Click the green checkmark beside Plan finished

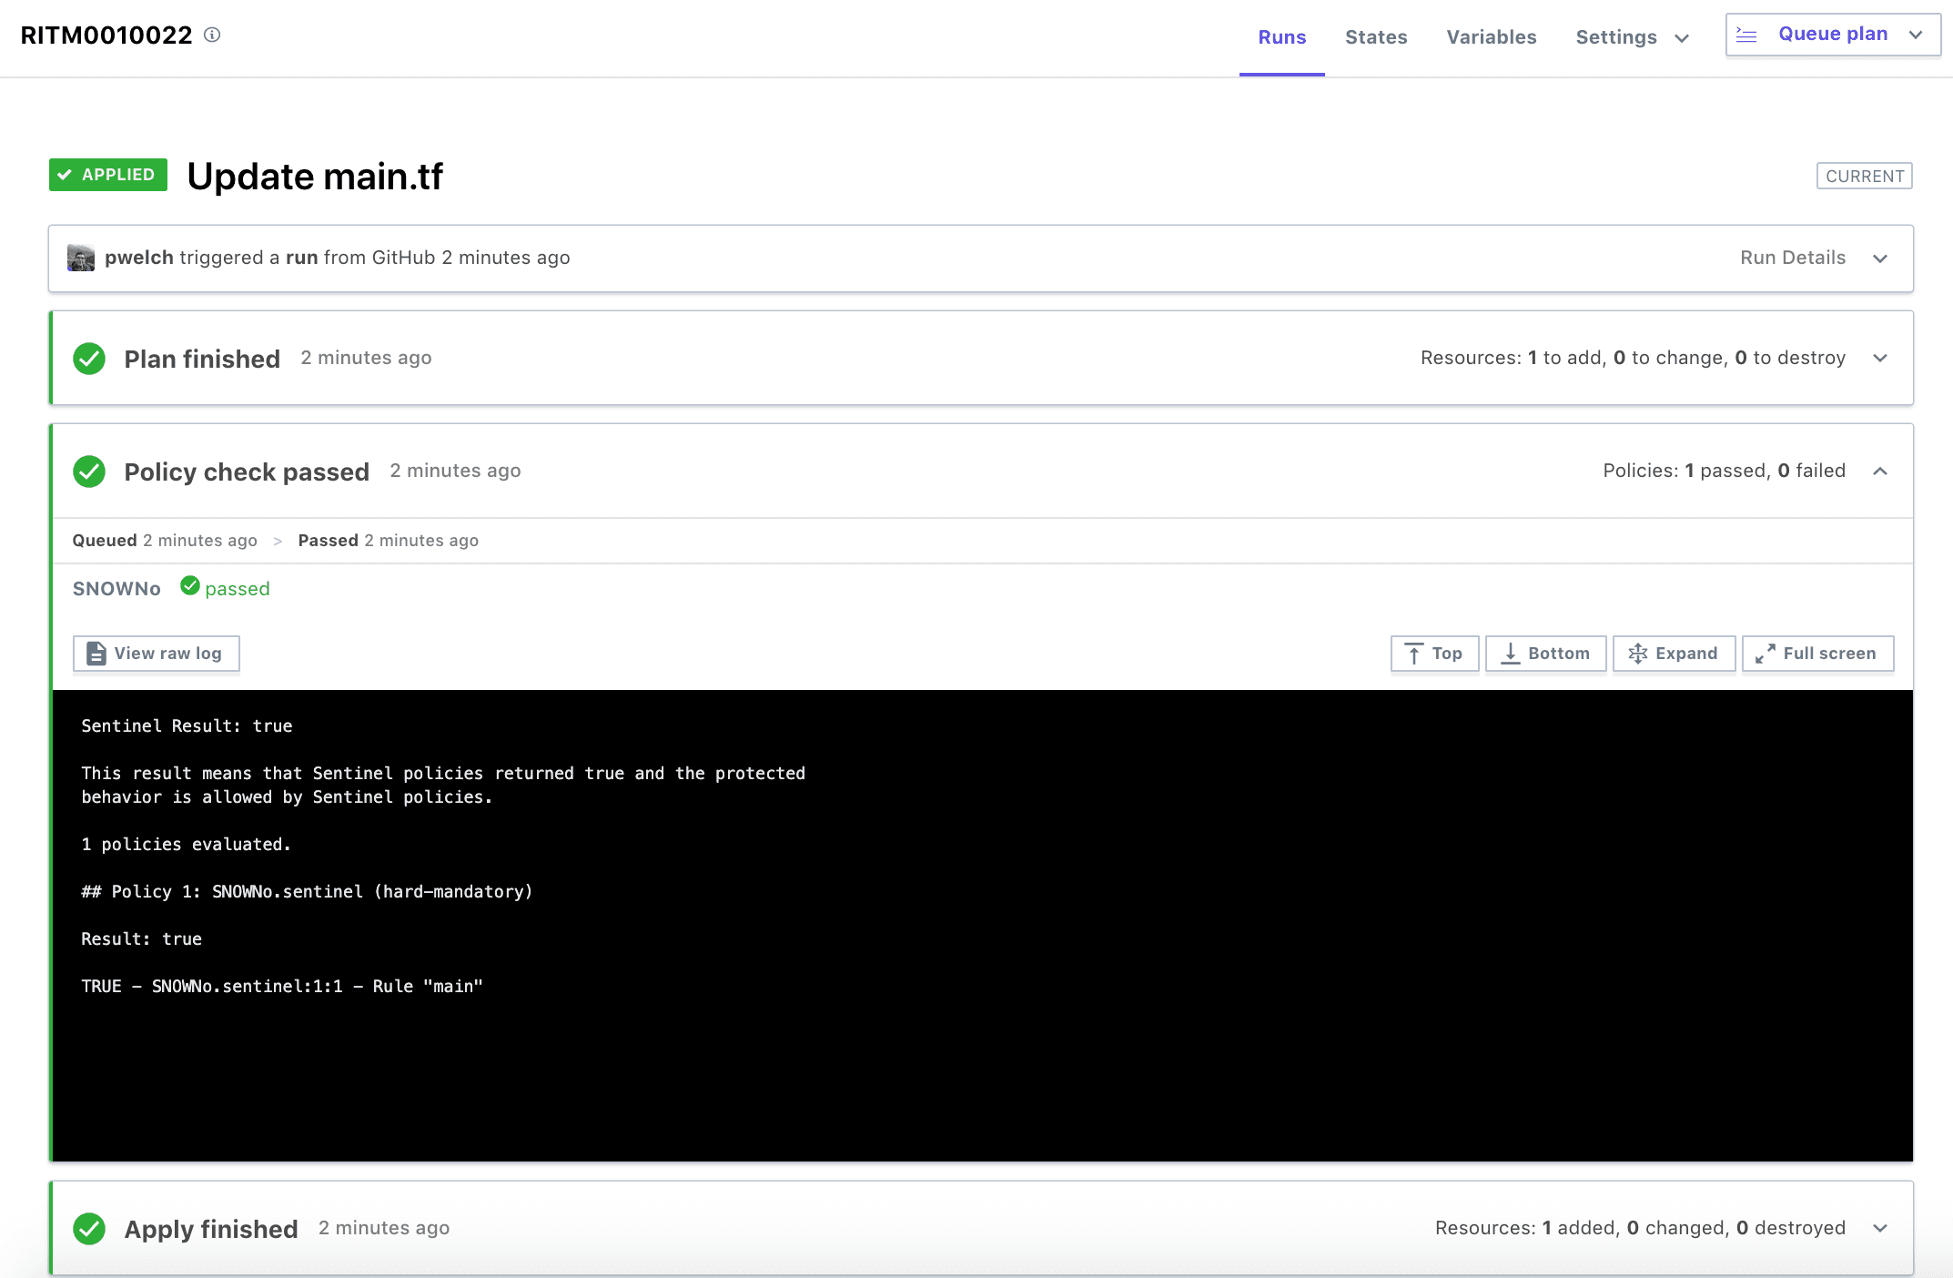click(89, 359)
